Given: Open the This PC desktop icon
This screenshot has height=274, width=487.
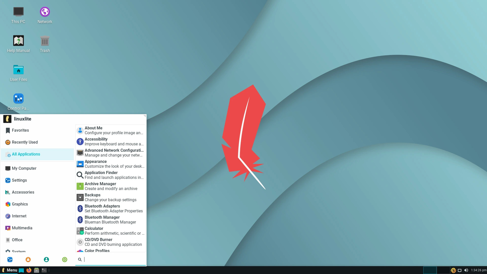Looking at the screenshot, I should click(18, 15).
